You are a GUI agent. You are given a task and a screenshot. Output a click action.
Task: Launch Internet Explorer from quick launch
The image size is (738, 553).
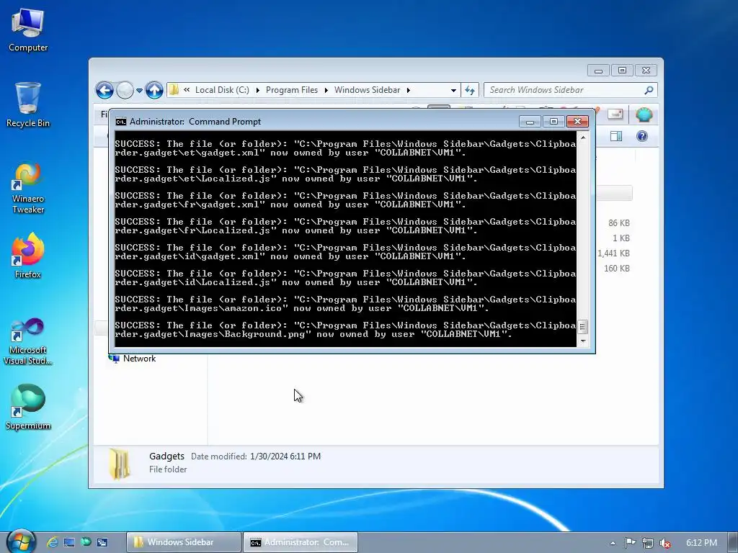(x=52, y=542)
